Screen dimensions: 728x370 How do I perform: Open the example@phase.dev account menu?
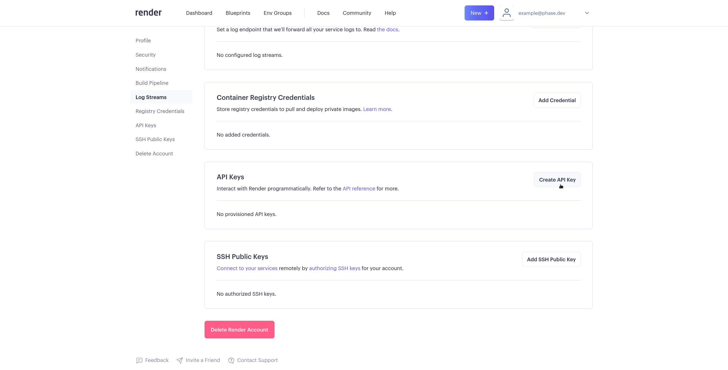541,13
